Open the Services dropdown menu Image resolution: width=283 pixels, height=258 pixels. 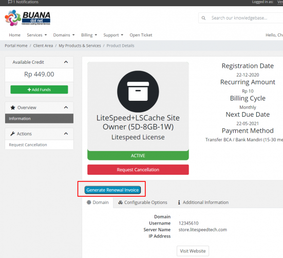(37, 35)
